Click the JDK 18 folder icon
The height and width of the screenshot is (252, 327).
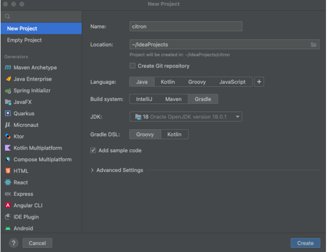138,117
